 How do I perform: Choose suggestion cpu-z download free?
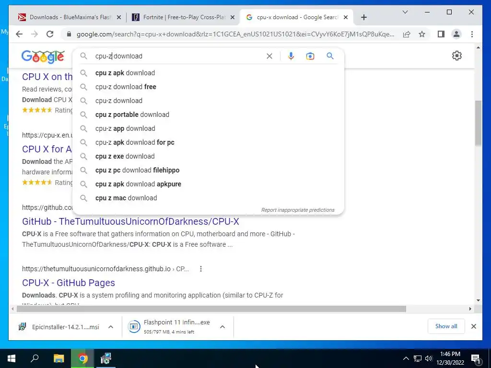tap(208, 87)
